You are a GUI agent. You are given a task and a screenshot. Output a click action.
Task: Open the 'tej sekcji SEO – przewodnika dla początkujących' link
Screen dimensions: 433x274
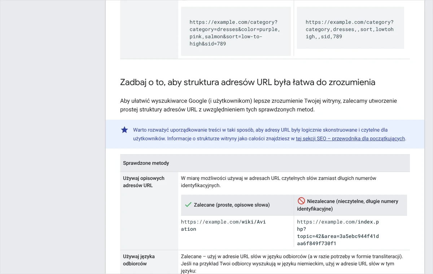tap(350, 138)
